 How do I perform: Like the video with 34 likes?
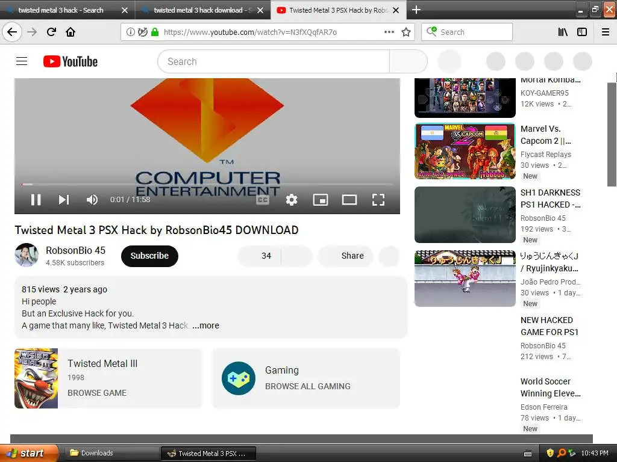tap(260, 256)
